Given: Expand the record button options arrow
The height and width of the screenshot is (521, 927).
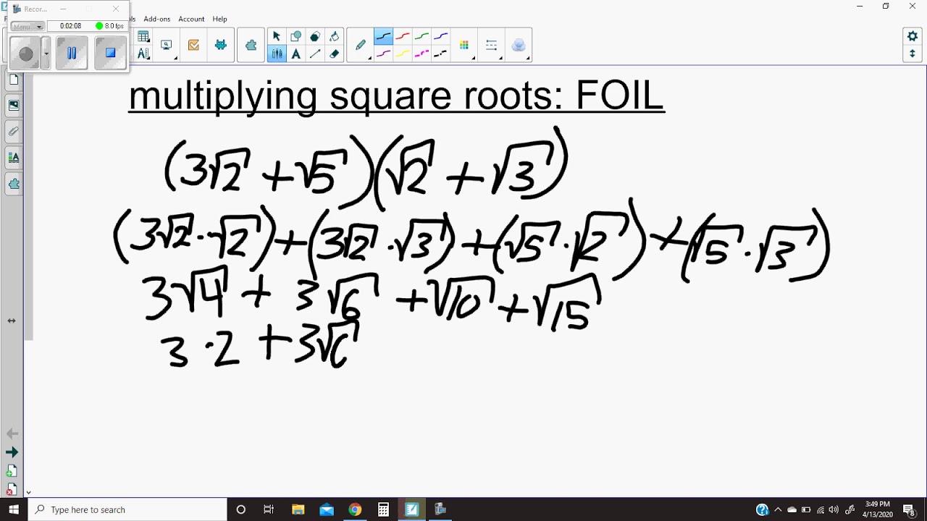Looking at the screenshot, I should 46,54.
